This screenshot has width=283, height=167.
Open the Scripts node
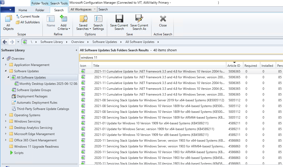coord(19,153)
